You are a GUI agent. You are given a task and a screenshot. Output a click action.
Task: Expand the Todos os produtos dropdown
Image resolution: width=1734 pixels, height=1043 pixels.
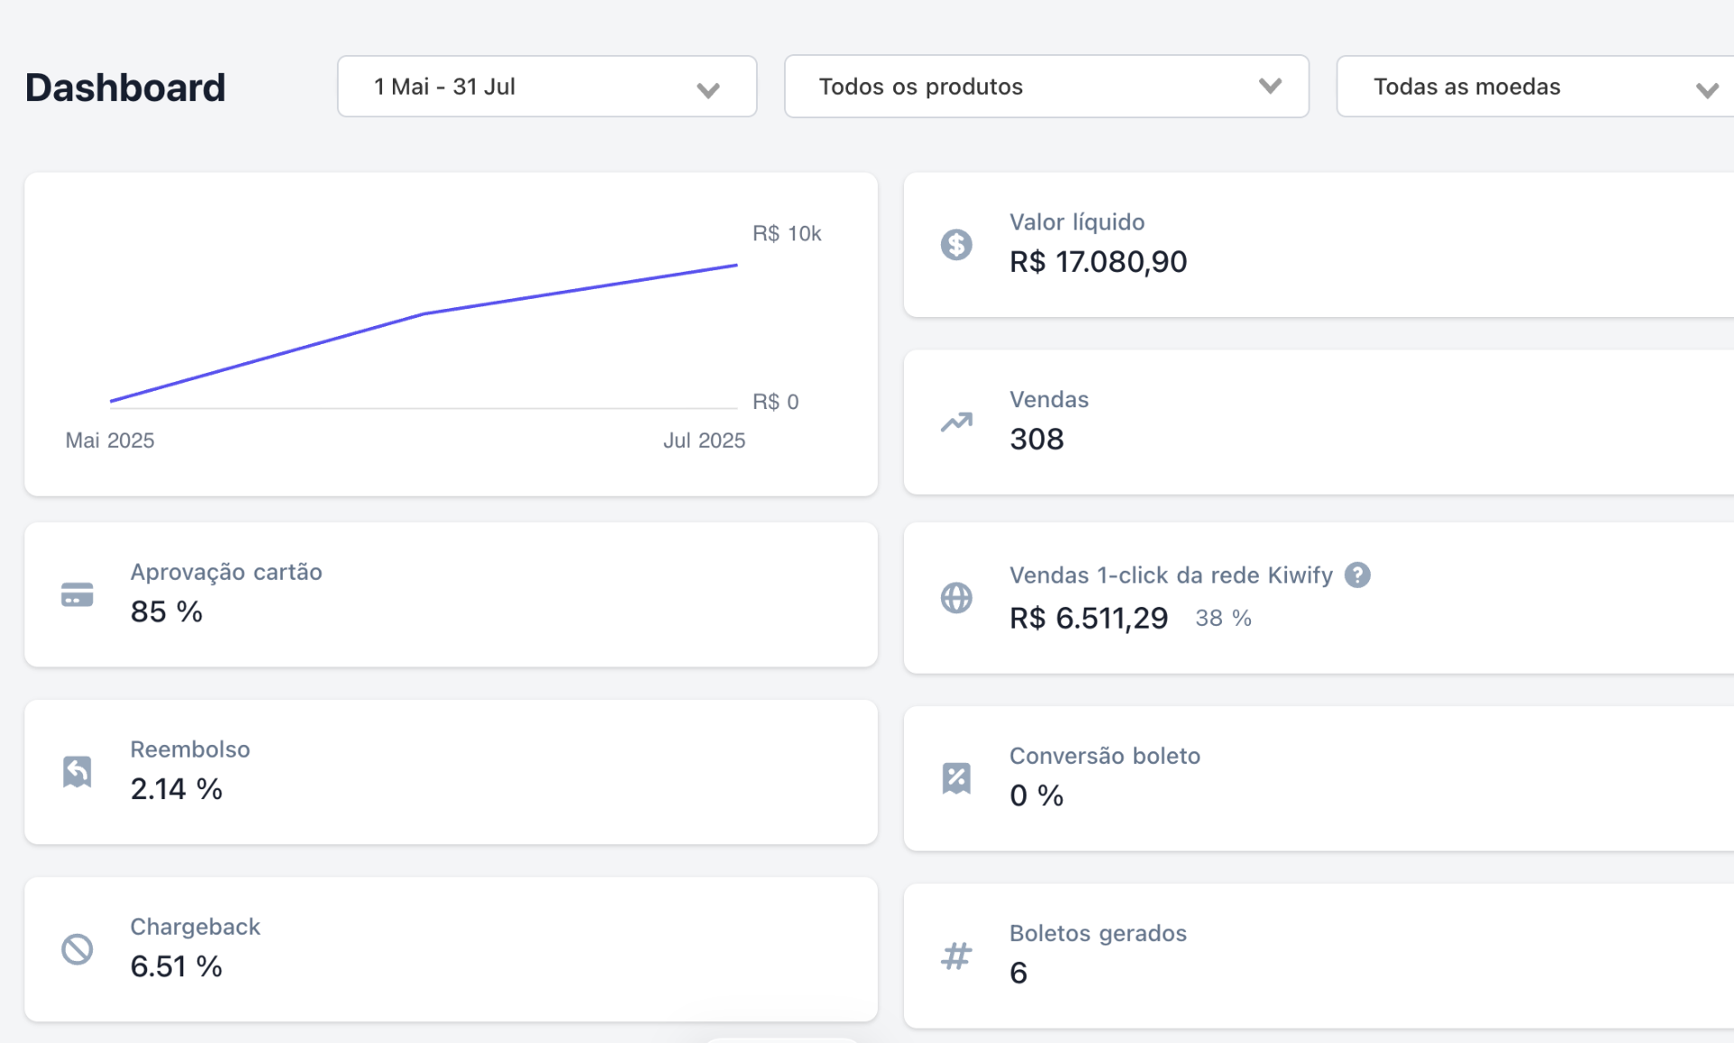[1046, 87]
